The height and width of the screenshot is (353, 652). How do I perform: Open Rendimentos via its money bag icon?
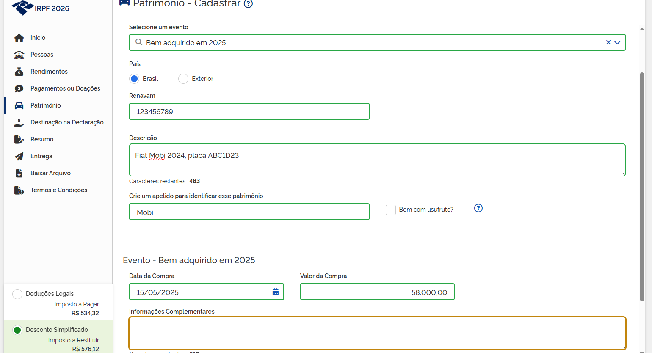coord(19,72)
